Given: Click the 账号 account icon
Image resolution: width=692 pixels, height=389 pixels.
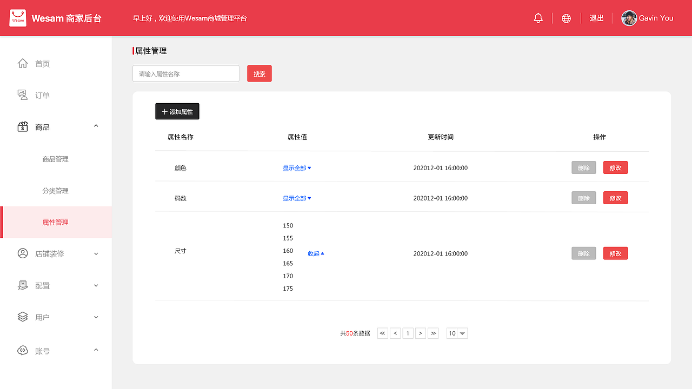Looking at the screenshot, I should (x=22, y=350).
